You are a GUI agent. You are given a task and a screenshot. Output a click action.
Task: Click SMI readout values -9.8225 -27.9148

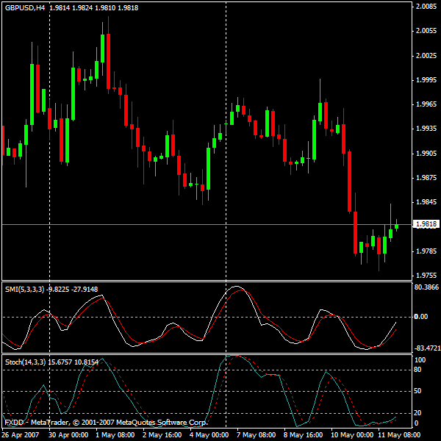[72, 290]
